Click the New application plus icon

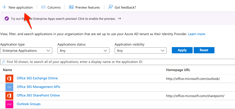pyautogui.click(x=4, y=7)
